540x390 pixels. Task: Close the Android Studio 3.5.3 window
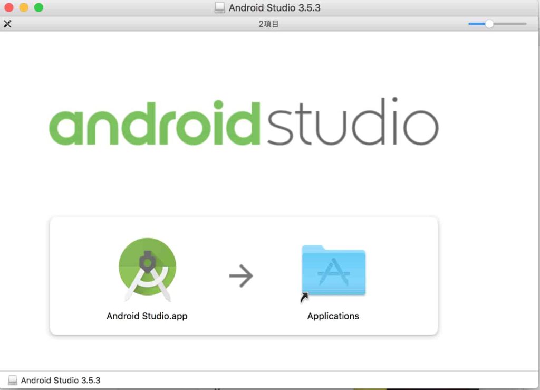point(9,7)
